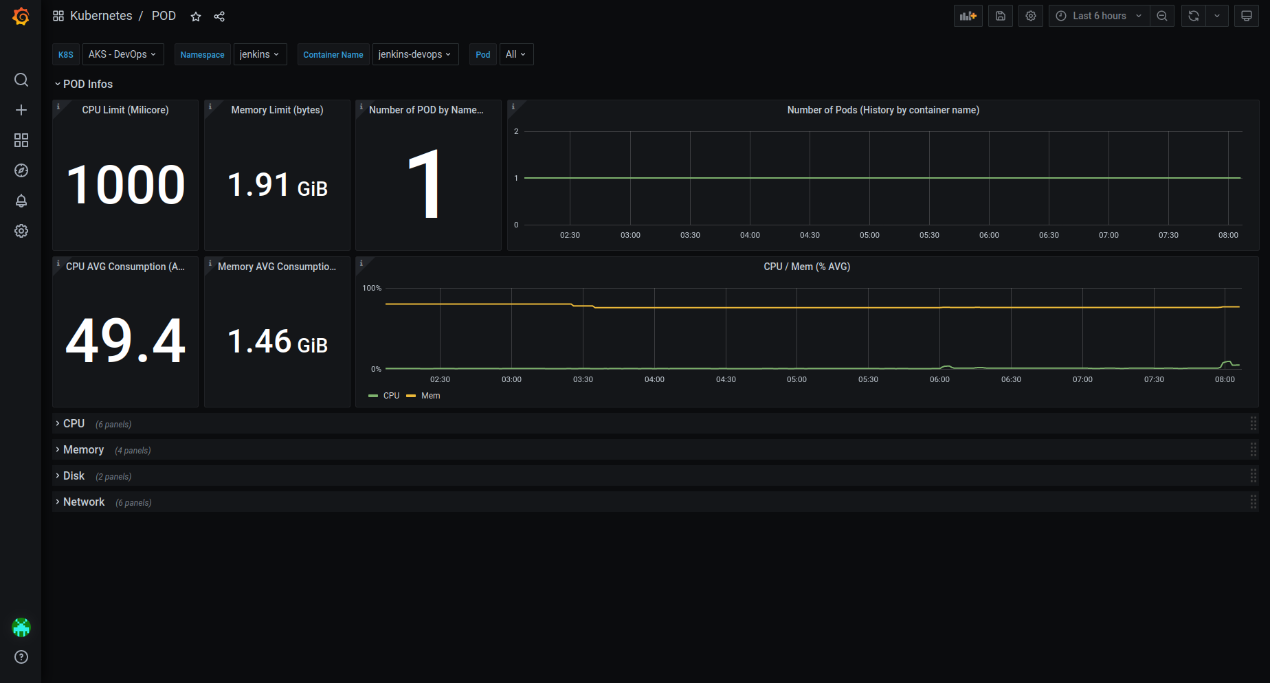Click the Create plus icon in sidebar
The image size is (1270, 683).
(x=21, y=110)
